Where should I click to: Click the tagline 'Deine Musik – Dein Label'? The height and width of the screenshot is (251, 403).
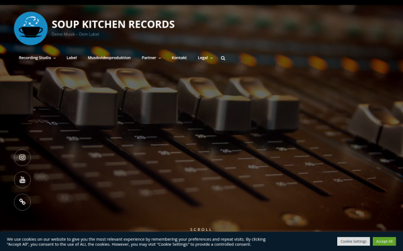75,34
